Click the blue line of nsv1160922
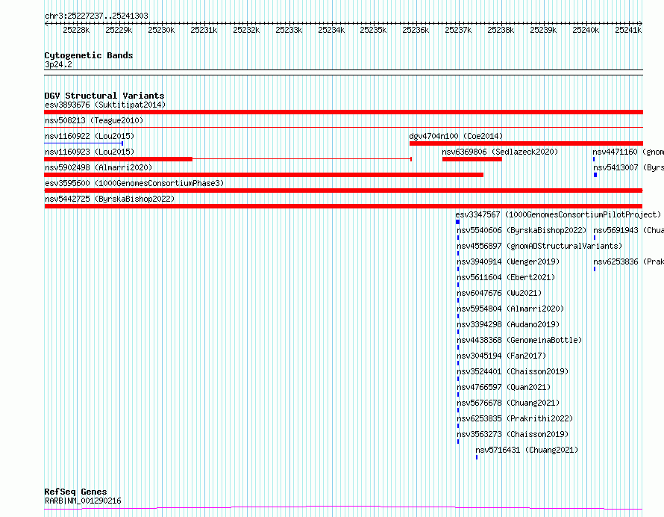The height and width of the screenshot is (517, 664). (84, 143)
